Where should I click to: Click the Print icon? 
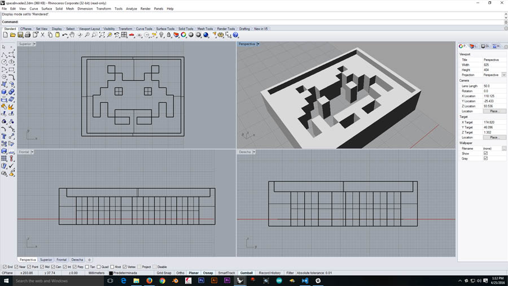(28, 35)
